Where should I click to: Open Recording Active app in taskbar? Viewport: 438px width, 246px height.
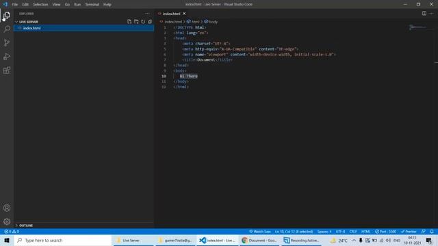[301, 240]
